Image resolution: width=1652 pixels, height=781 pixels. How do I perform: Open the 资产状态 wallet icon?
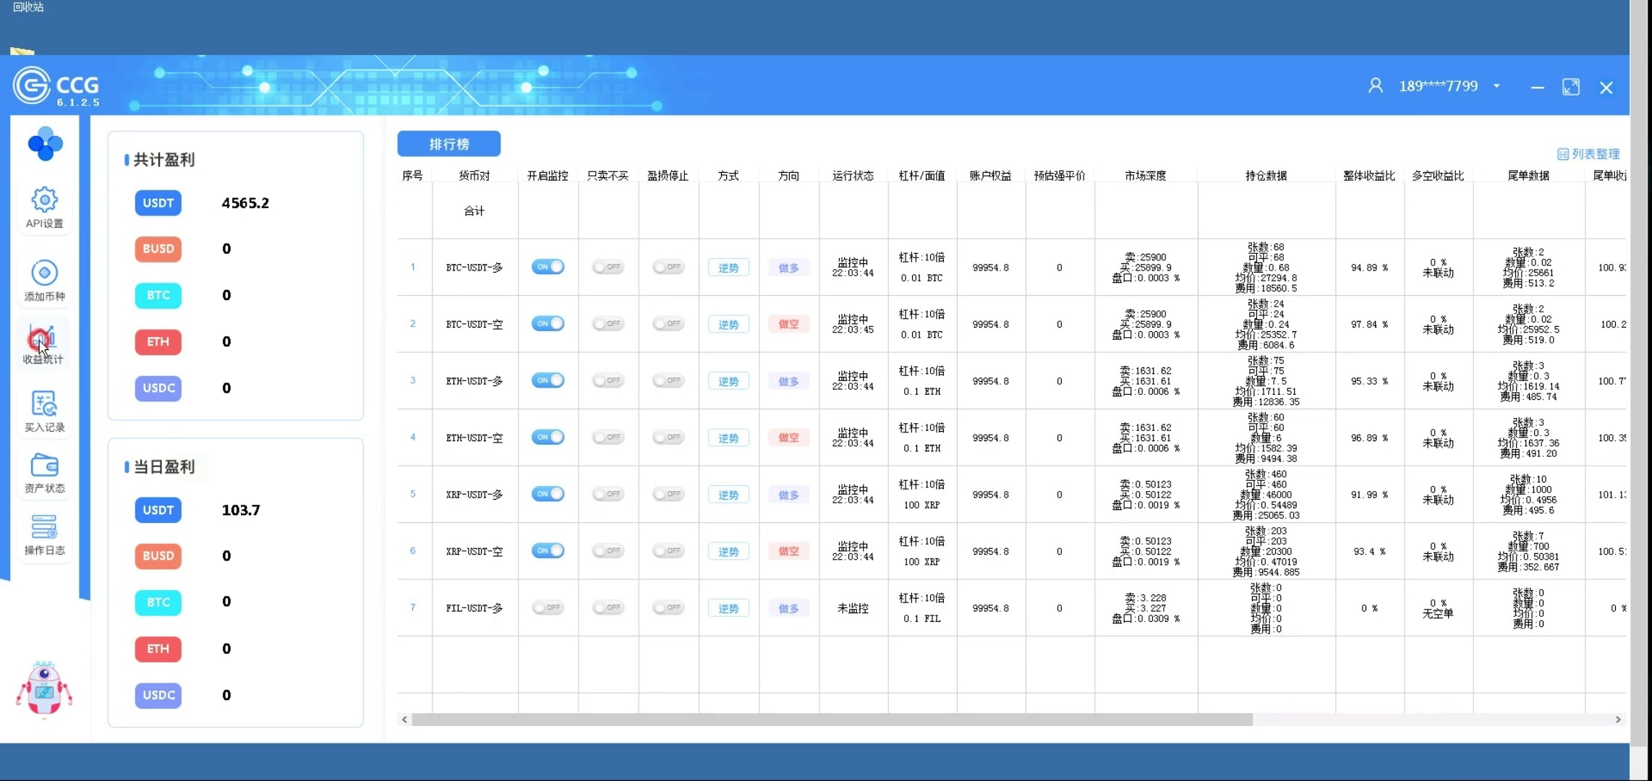(x=44, y=466)
